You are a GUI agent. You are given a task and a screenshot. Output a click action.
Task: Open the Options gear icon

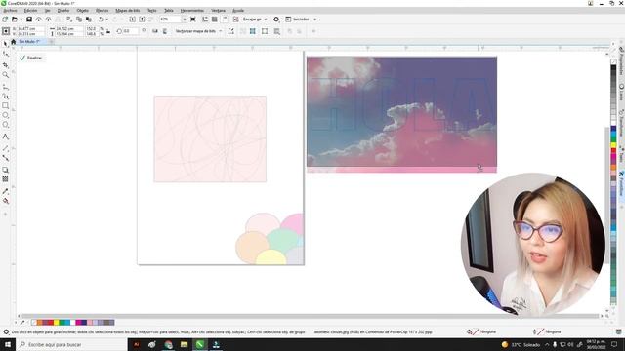(276, 19)
